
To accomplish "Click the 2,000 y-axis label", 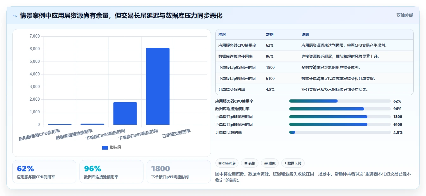I will point(35,99).
